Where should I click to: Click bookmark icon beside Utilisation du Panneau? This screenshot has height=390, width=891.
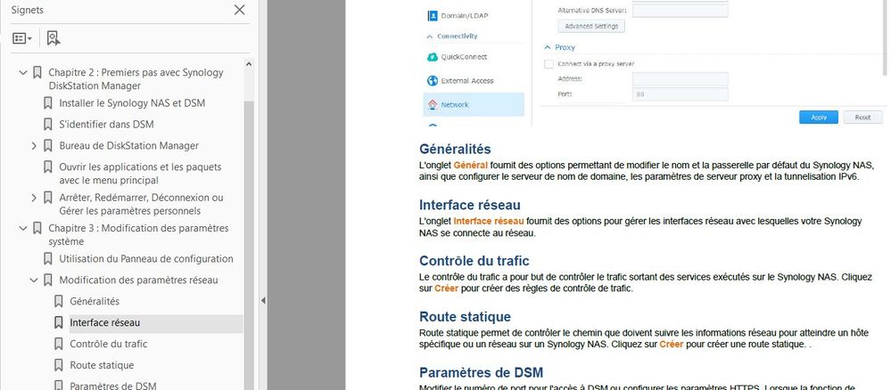48,259
